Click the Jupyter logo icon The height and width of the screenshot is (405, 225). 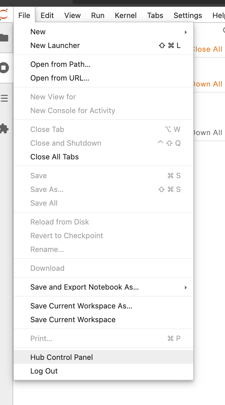pyautogui.click(x=4, y=15)
